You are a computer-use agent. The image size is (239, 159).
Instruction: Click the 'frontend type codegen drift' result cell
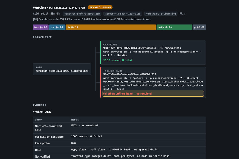point(121,156)
